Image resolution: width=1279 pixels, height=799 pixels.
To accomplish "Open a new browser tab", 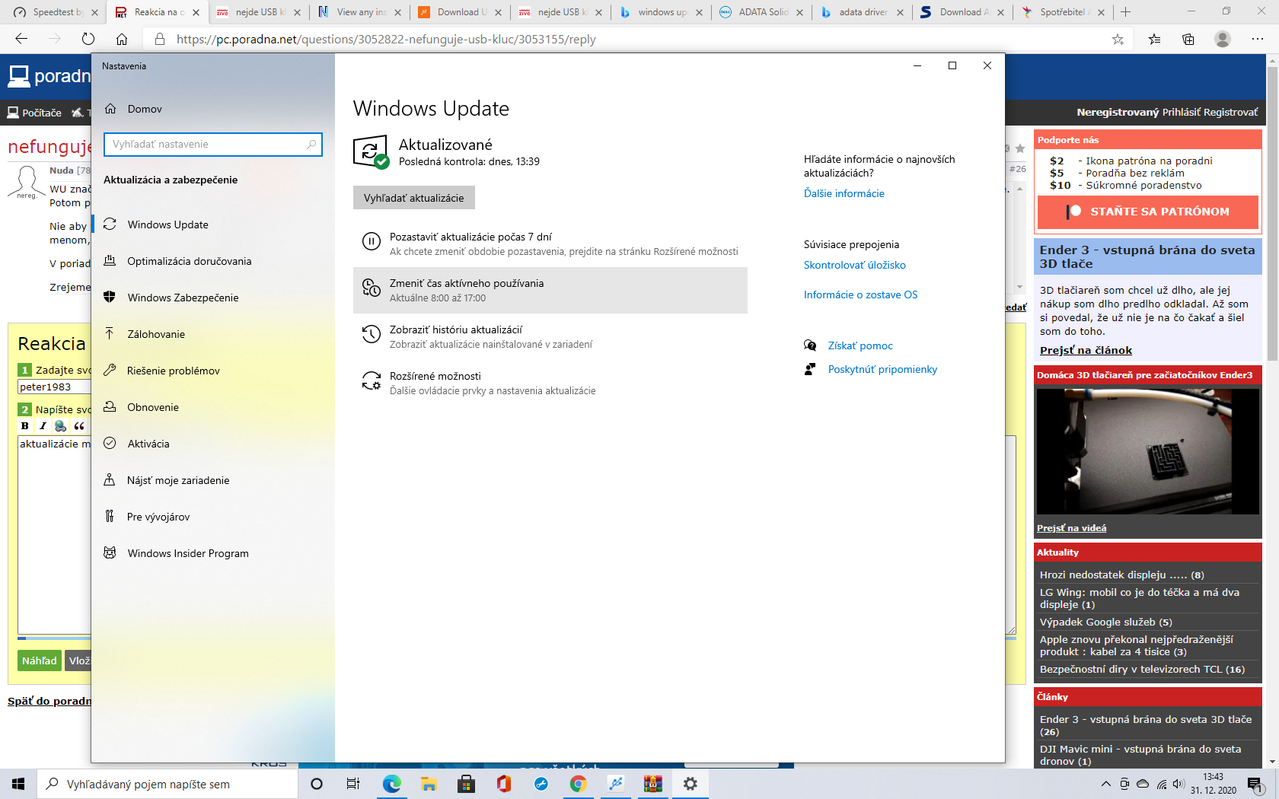I will point(1126,12).
